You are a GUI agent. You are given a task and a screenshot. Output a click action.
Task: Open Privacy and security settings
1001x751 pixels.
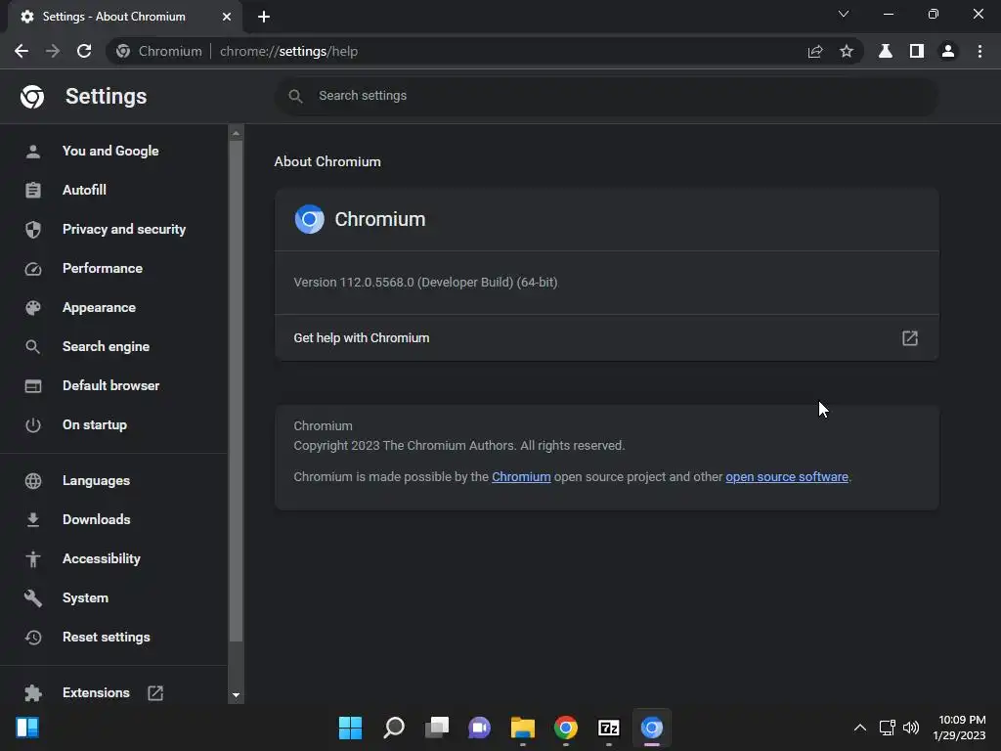point(113,229)
